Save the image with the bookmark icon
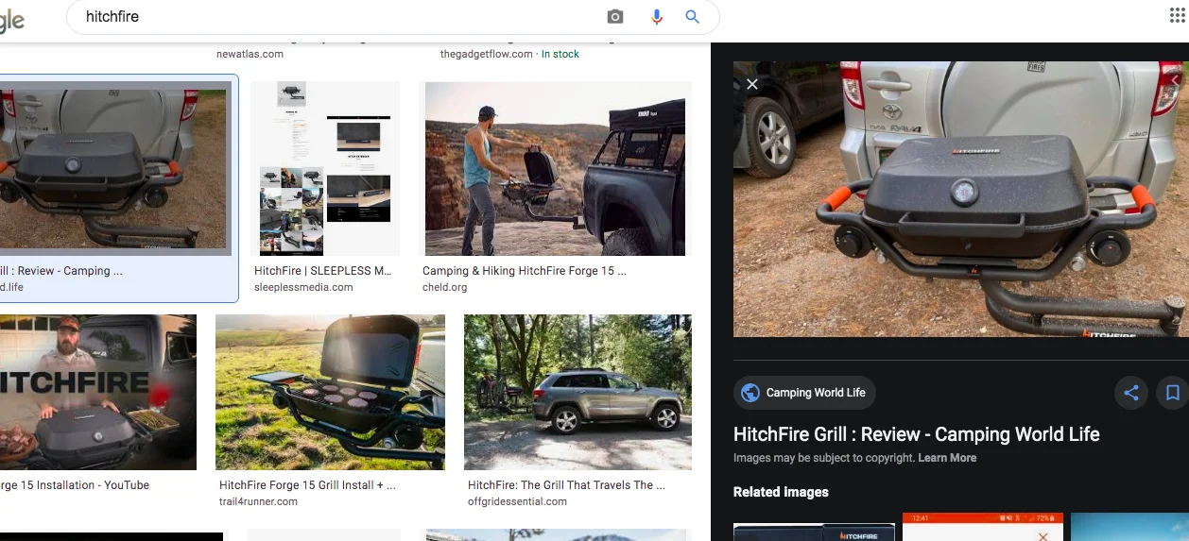The image size is (1189, 541). pyautogui.click(x=1172, y=393)
